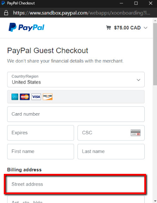Click into the CSC field
This screenshot has width=157, height=203.
click(x=111, y=133)
